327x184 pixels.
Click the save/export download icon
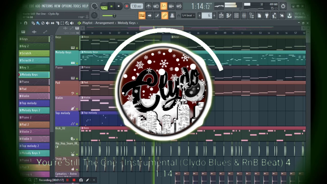(289, 16)
